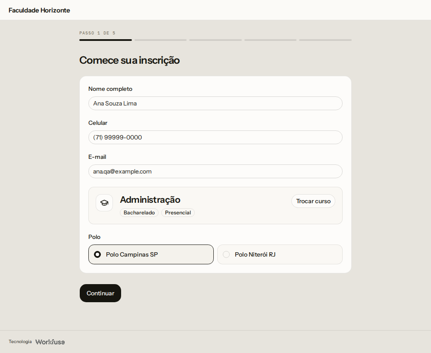This screenshot has width=431, height=353.
Task: Click the Trocar curso button
Action: (313, 201)
